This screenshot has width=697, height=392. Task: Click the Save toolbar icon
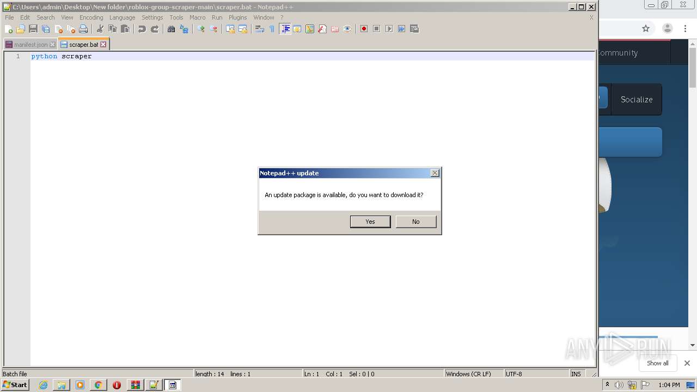[x=33, y=29]
